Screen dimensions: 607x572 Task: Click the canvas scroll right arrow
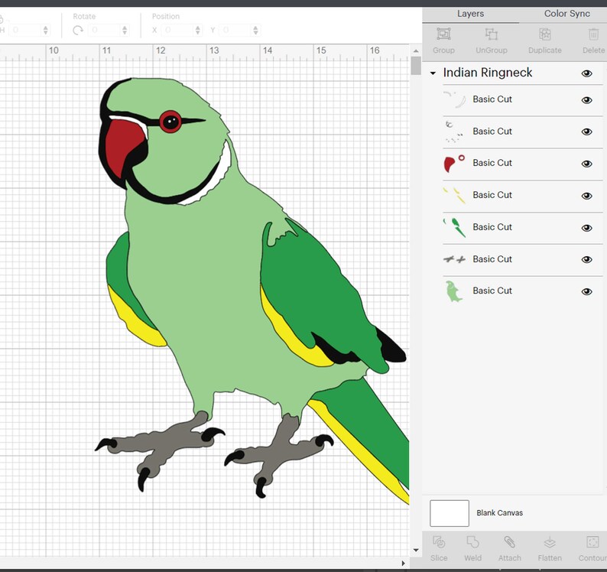coord(404,563)
